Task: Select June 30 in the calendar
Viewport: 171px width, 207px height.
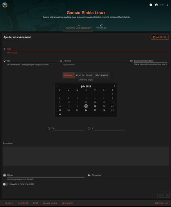Action: 60,114
